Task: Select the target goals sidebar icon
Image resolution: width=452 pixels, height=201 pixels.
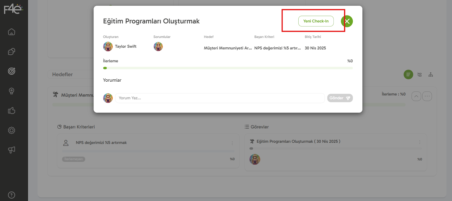Action: click(x=12, y=71)
